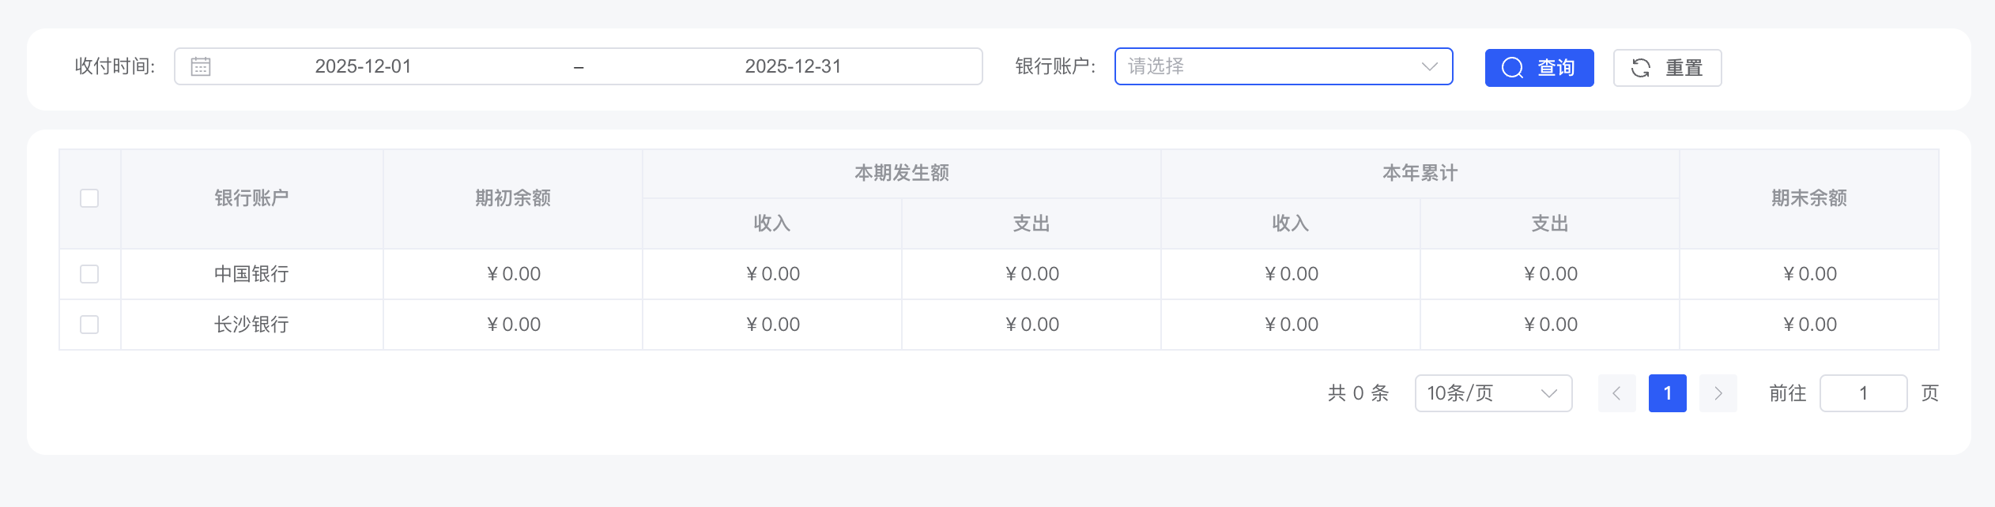Go to next page with right arrow
The image size is (1995, 507).
pos(1718,393)
